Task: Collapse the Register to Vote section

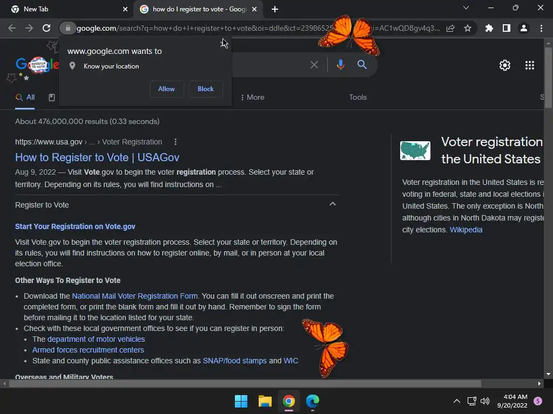Action: click(332, 204)
